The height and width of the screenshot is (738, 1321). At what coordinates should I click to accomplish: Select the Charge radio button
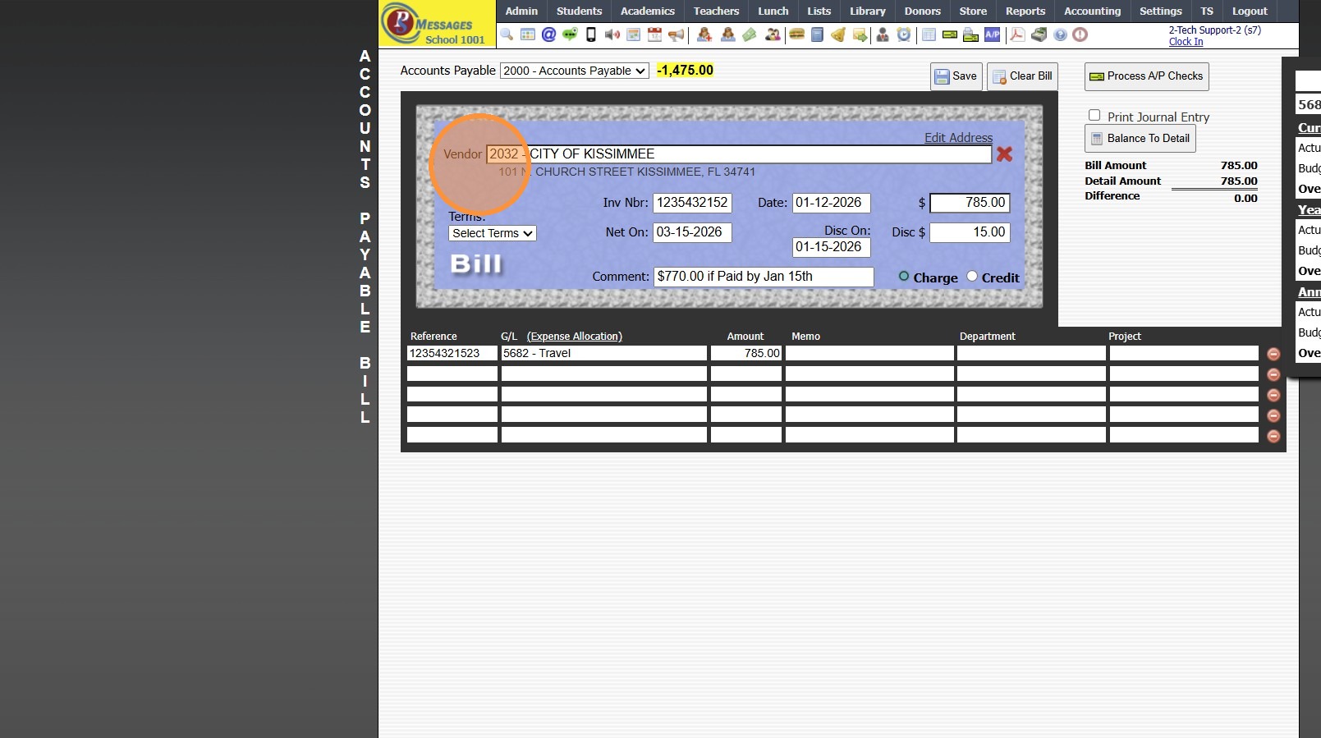(x=904, y=277)
